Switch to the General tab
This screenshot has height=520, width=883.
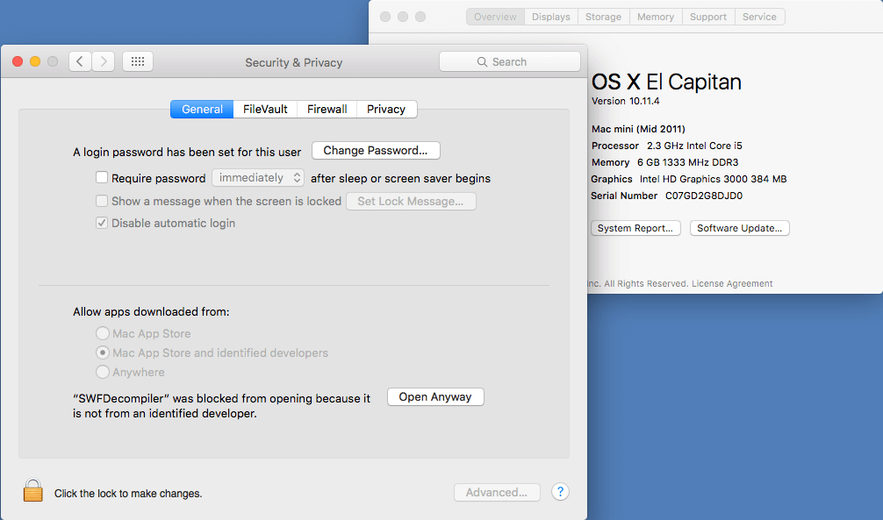[202, 110]
